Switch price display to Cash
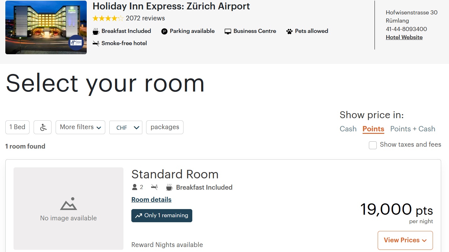 348,129
